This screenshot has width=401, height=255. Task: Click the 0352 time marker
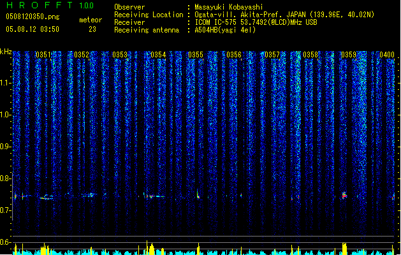click(x=82, y=55)
